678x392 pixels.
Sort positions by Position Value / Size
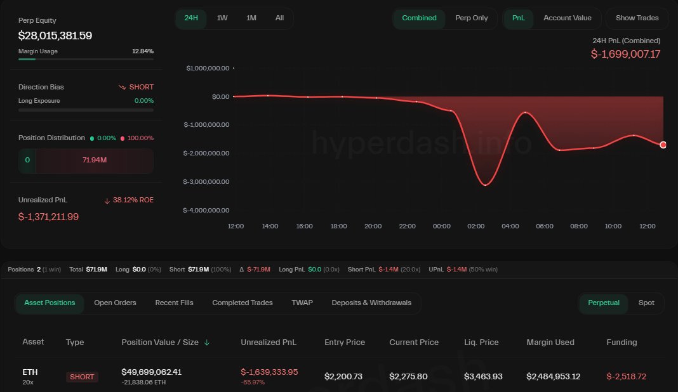(x=166, y=342)
